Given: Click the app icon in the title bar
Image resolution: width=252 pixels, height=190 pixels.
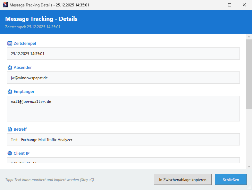Looking at the screenshot, I should point(5,5).
